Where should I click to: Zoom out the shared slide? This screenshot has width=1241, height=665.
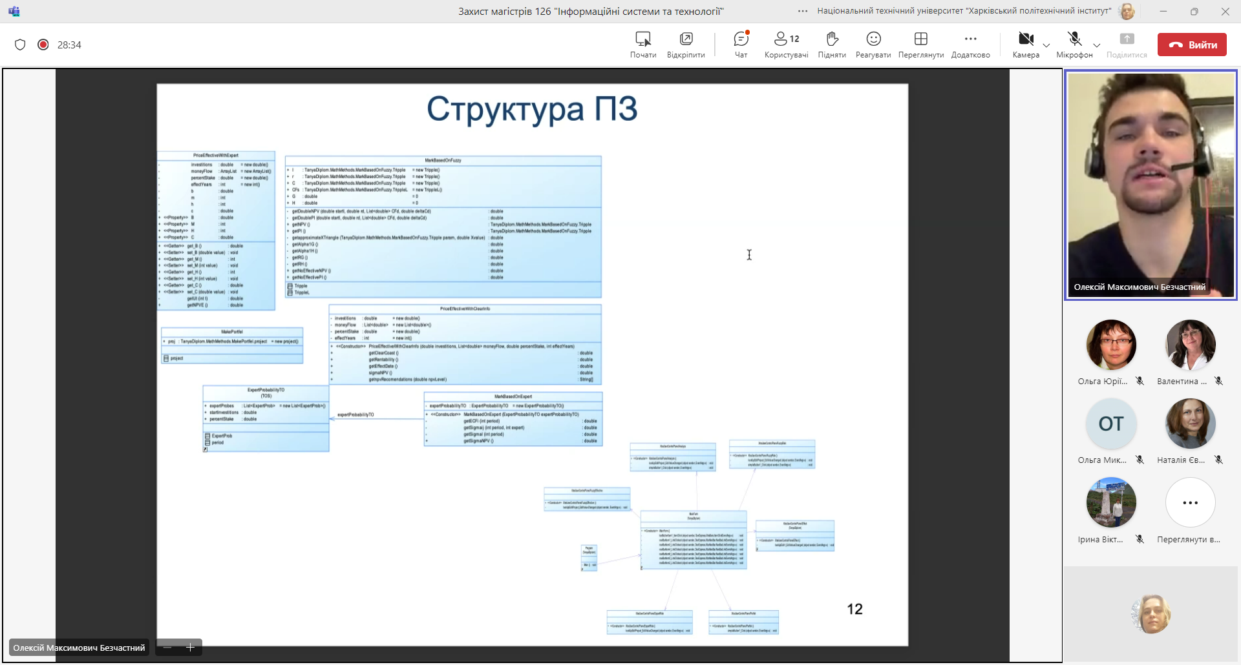167,648
